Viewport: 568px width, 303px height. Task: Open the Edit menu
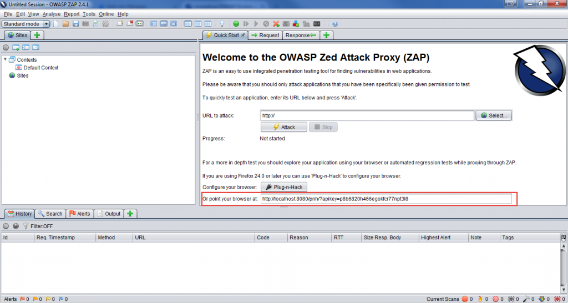click(21, 14)
